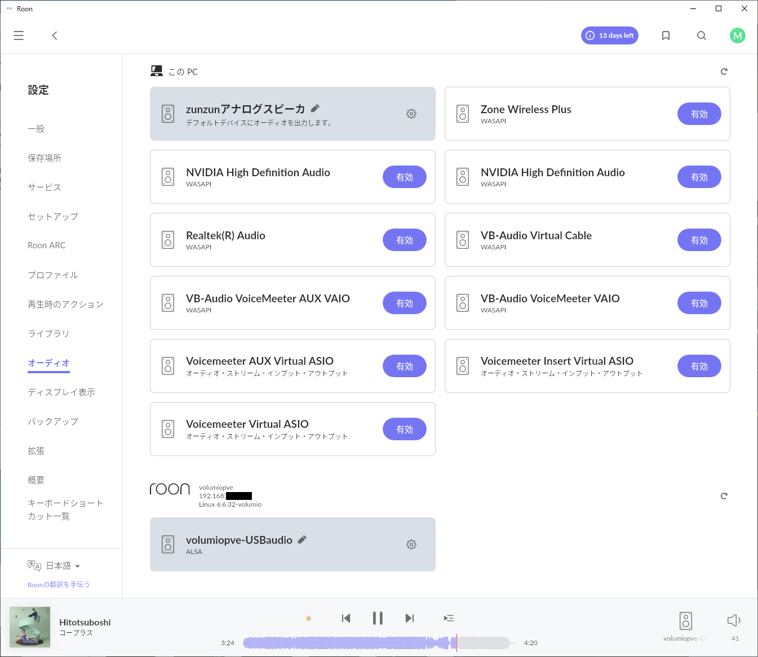
Task: Enable VB-Audio VoiceMeeter VAIO device
Action: pos(699,303)
